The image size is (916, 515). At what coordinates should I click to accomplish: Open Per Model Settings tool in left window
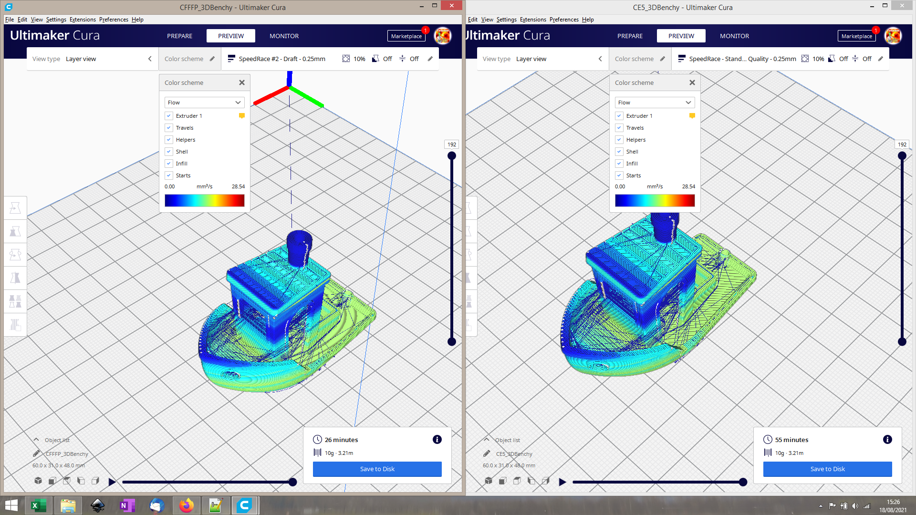[x=15, y=301]
